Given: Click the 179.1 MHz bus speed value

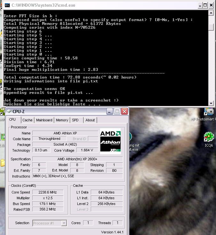Looking at the screenshot, I should click(48, 204).
